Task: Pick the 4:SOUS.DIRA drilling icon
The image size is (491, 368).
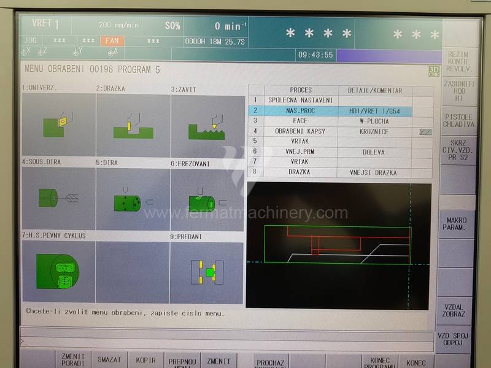Action: 58,199
